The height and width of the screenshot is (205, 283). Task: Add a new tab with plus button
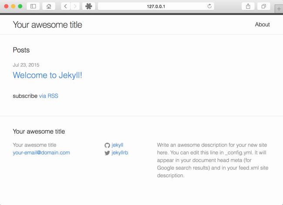click(x=279, y=9)
